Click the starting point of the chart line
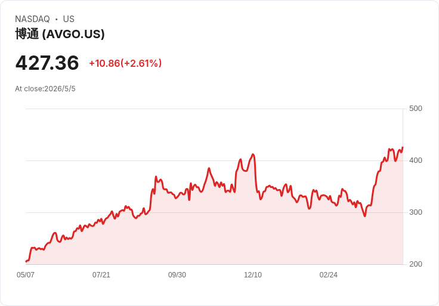Viewport: 439px width, 306px height. pos(26,261)
